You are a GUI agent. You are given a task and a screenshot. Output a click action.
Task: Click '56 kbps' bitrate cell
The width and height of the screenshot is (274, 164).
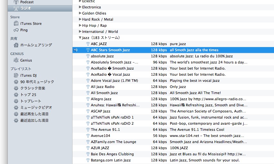(x=160, y=136)
